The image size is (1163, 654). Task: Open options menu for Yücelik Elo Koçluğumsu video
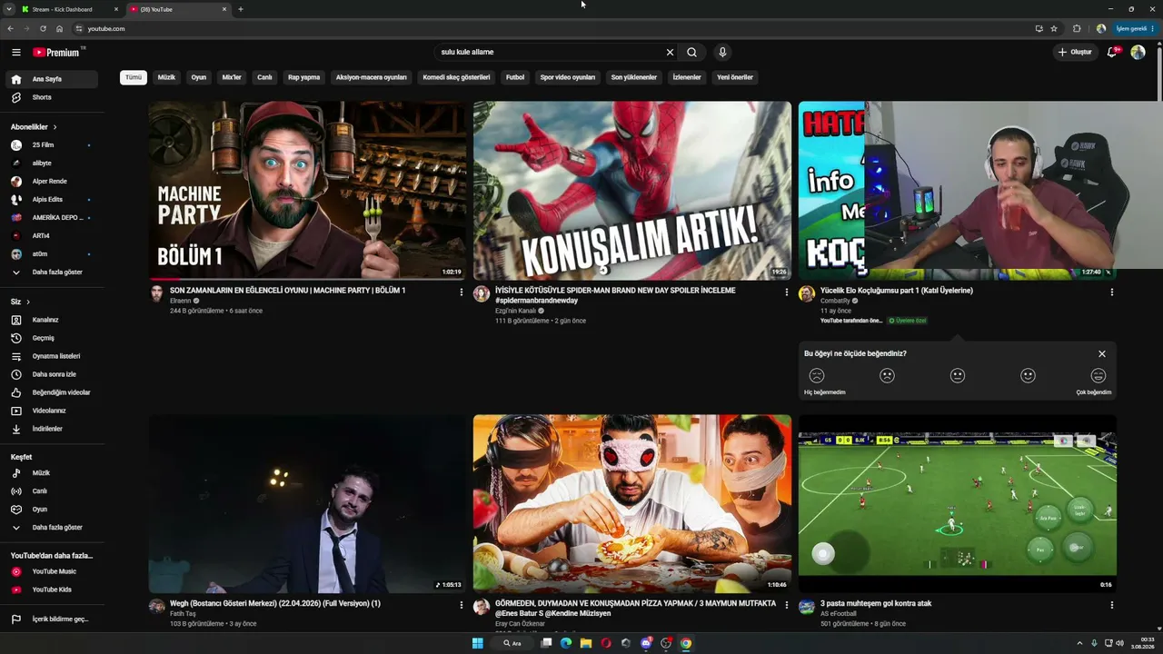point(1112,292)
